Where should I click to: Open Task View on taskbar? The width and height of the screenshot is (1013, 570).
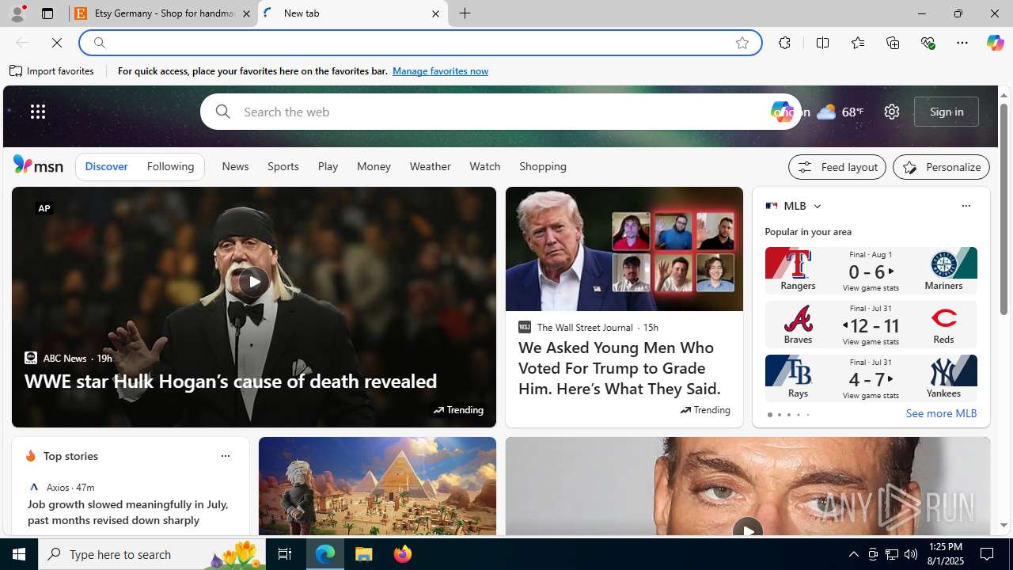(285, 554)
